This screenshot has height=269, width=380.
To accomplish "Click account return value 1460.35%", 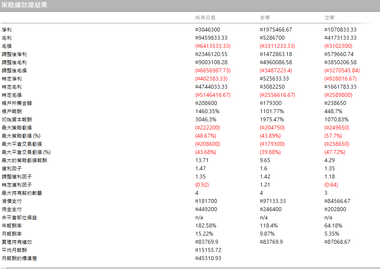I will pos(207,112).
